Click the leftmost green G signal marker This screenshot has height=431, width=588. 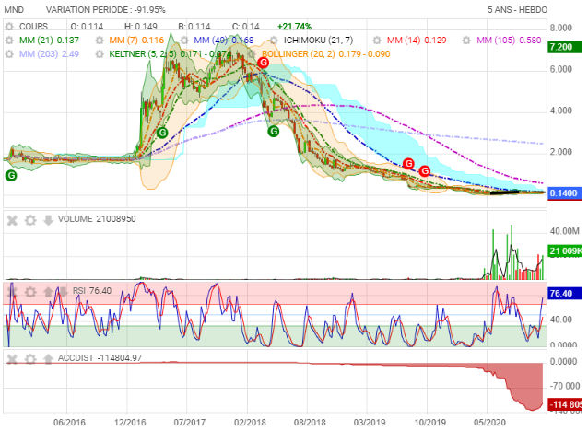pos(11,175)
